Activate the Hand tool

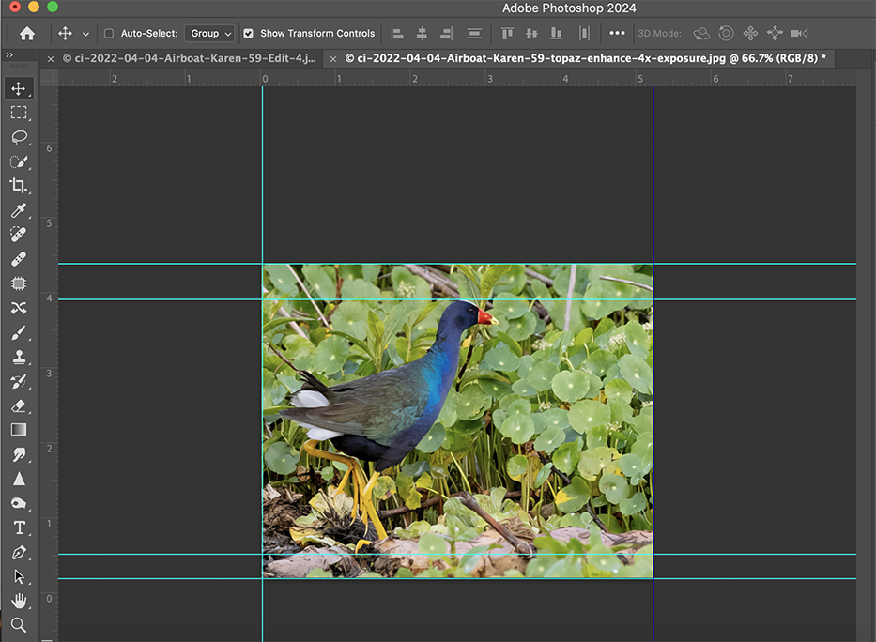pyautogui.click(x=19, y=601)
